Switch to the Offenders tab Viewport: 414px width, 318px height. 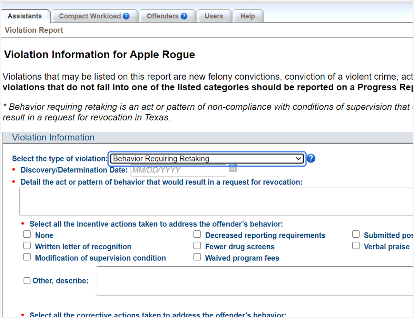[x=167, y=16]
